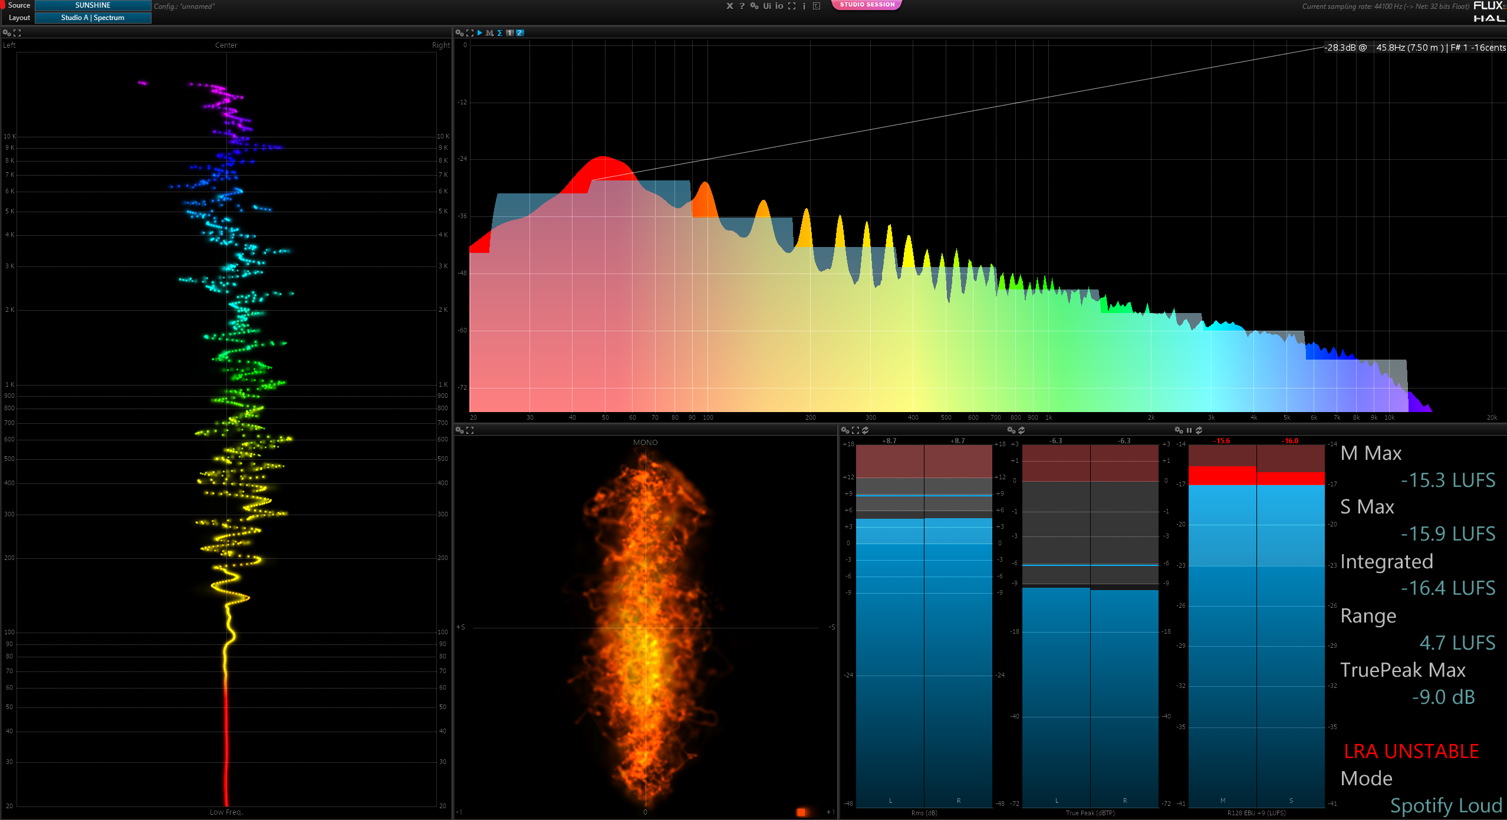Click the R128 M loudness meter bar
Viewport: 1507px width, 820px height.
coord(1222,625)
